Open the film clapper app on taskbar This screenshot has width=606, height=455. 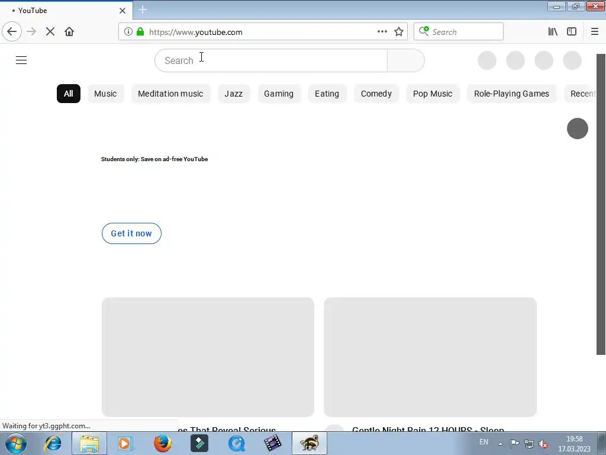(x=273, y=443)
